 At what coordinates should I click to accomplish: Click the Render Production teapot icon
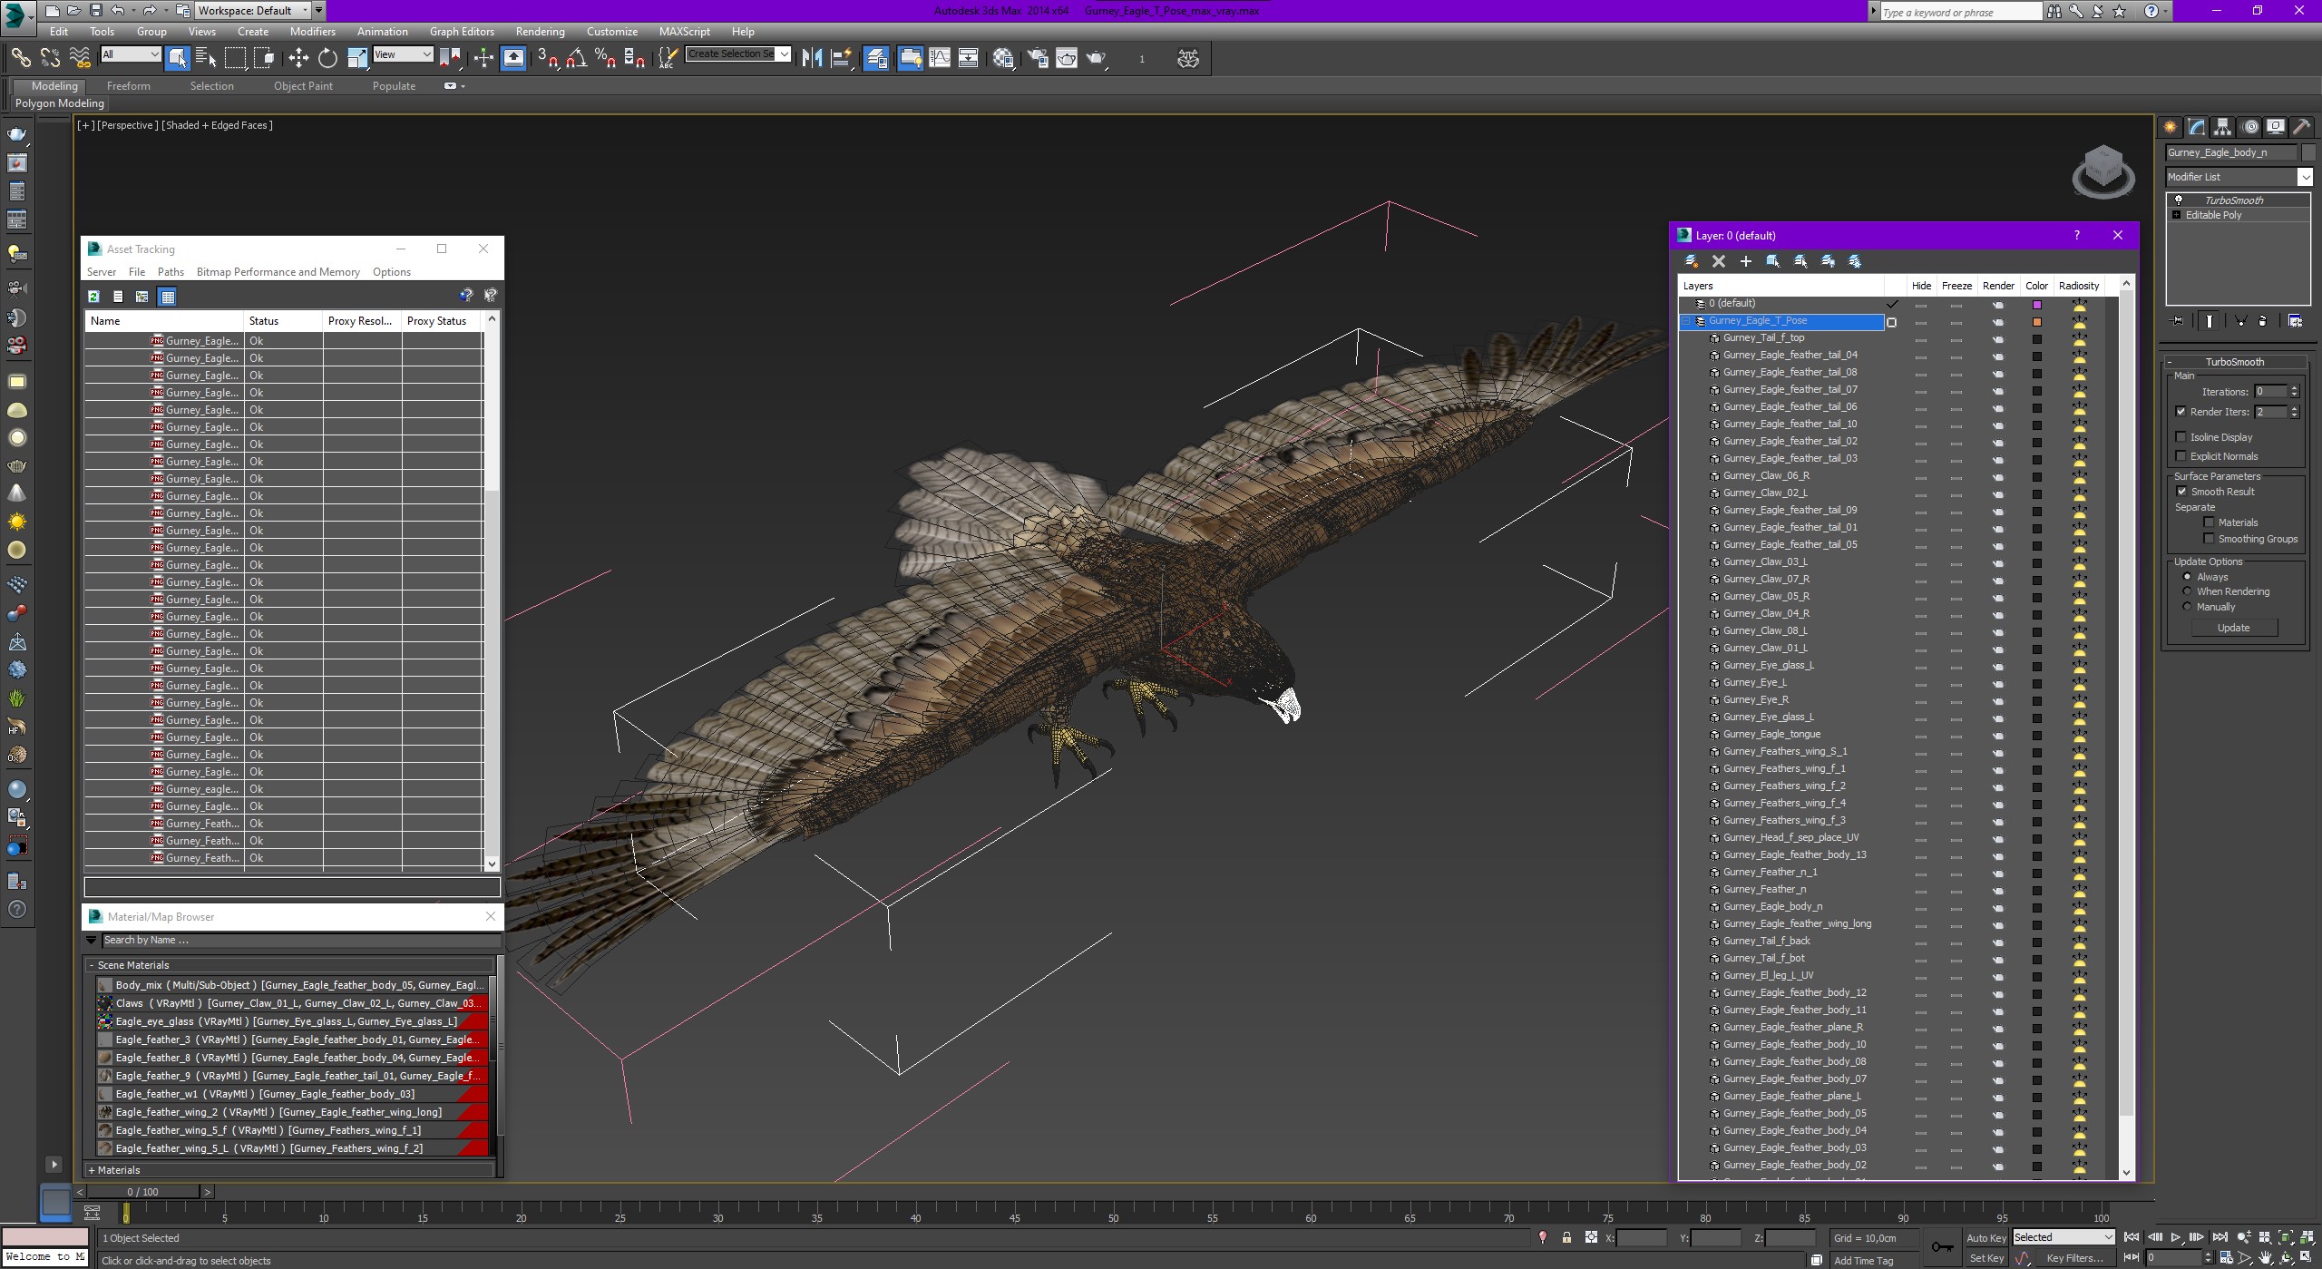(1098, 58)
